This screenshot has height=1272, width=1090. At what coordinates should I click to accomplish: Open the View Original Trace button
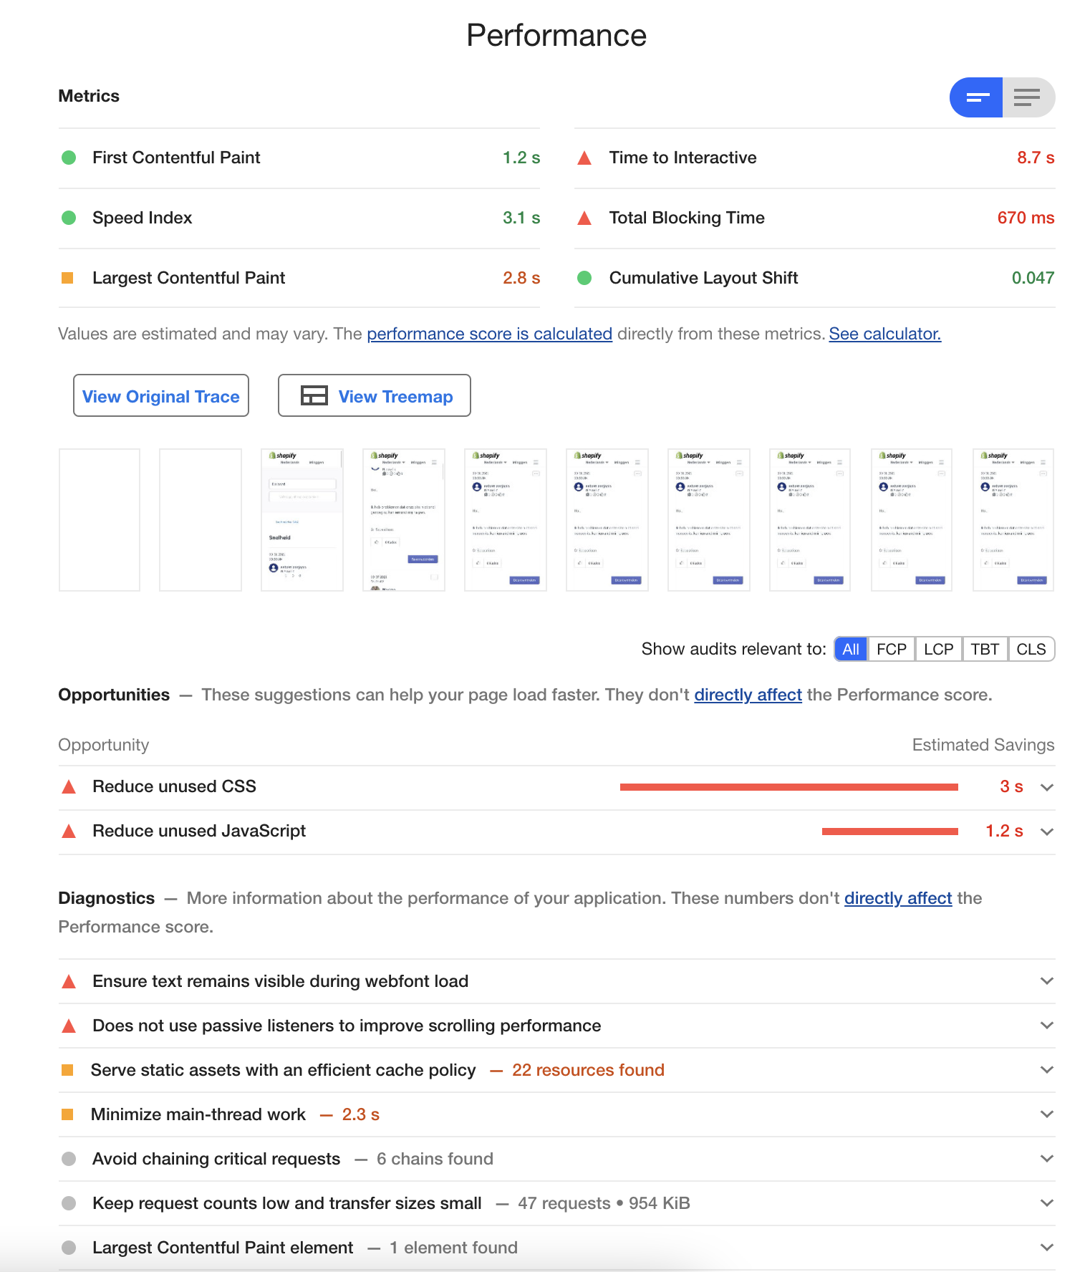coord(161,395)
